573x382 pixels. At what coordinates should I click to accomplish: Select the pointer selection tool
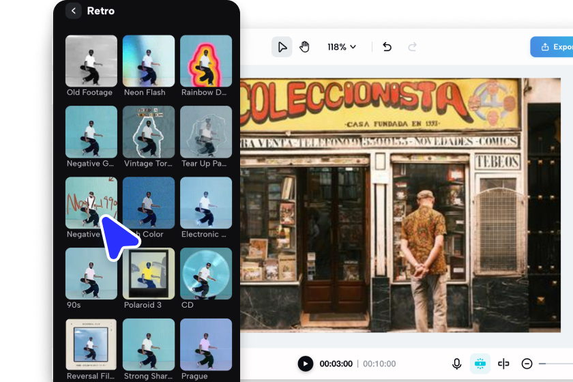(282, 47)
